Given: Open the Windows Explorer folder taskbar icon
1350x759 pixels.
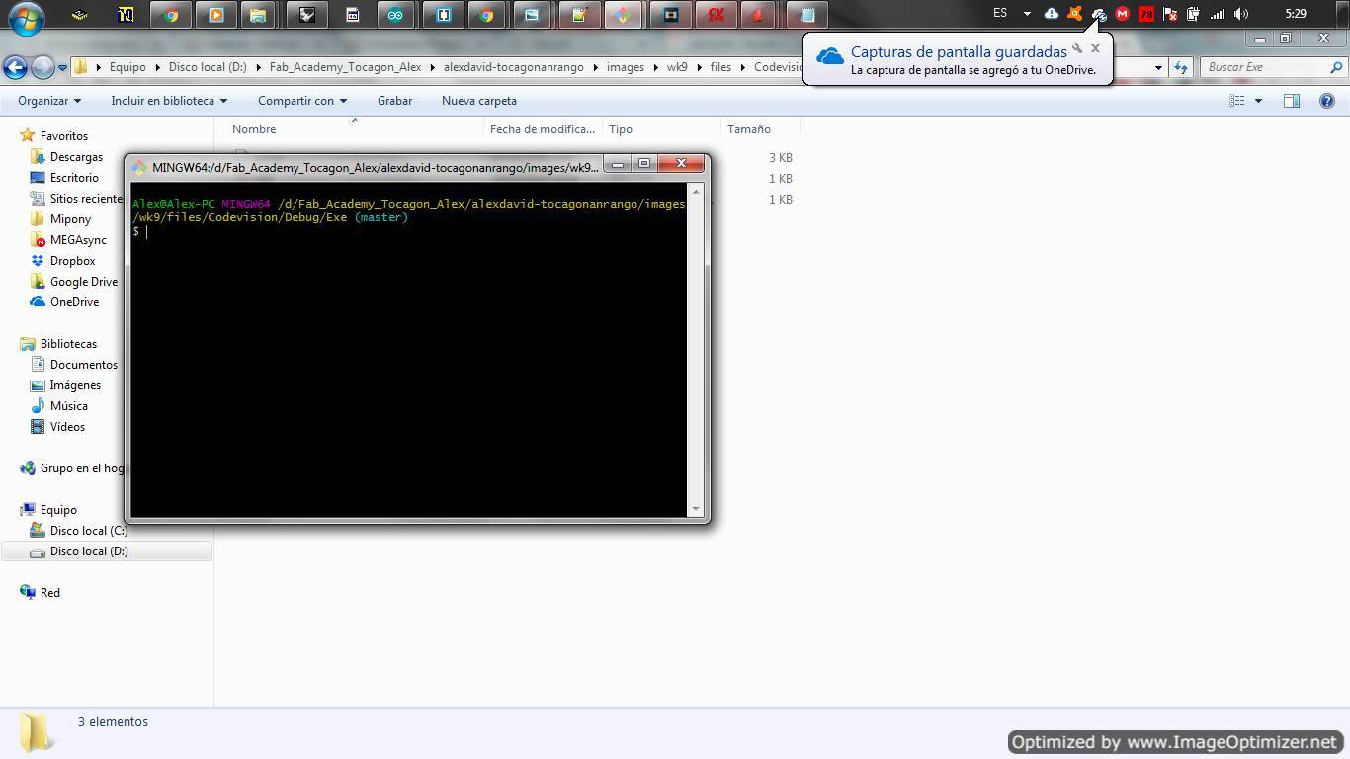Looking at the screenshot, I should click(258, 15).
